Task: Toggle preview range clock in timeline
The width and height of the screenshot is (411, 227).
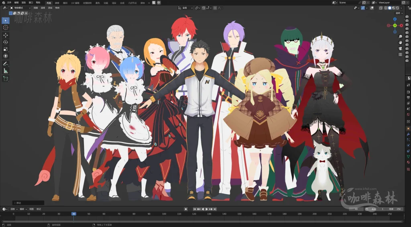Action: [x=367, y=209]
